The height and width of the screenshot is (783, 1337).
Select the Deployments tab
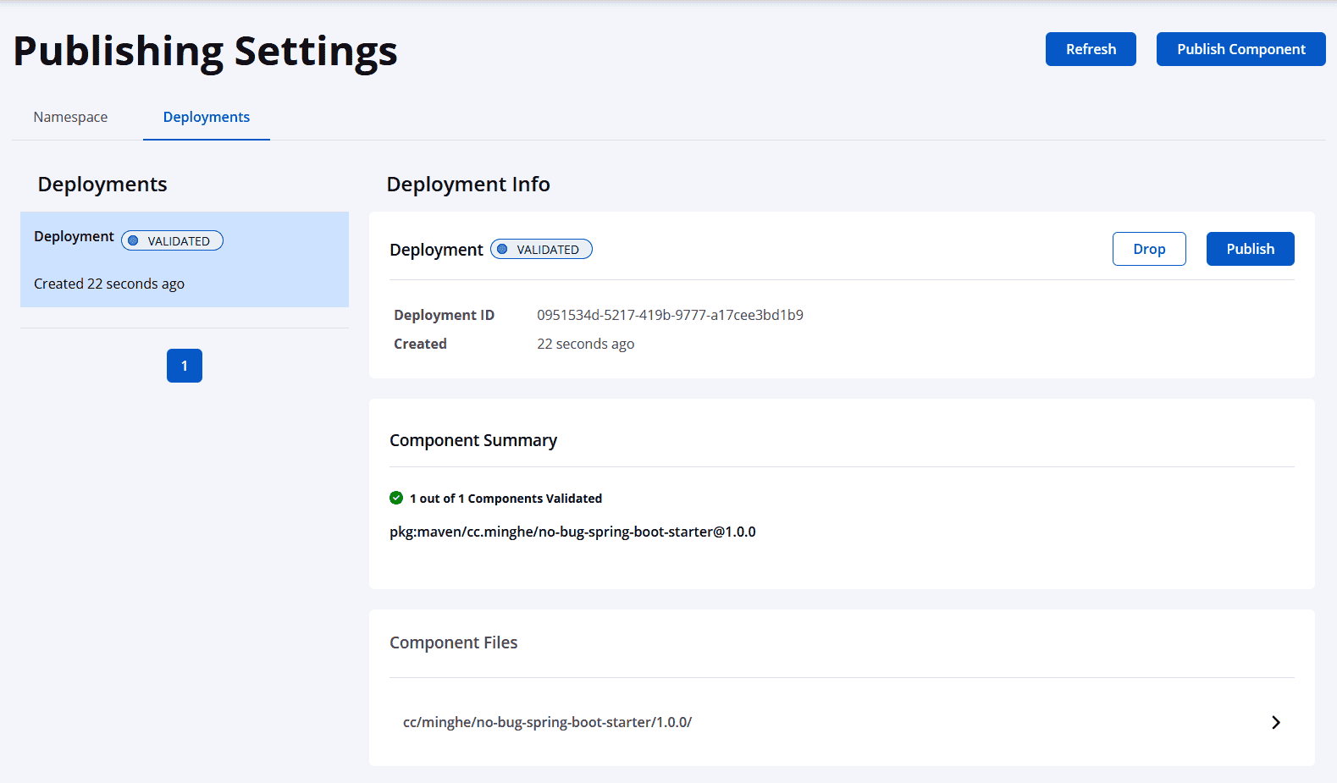point(206,117)
